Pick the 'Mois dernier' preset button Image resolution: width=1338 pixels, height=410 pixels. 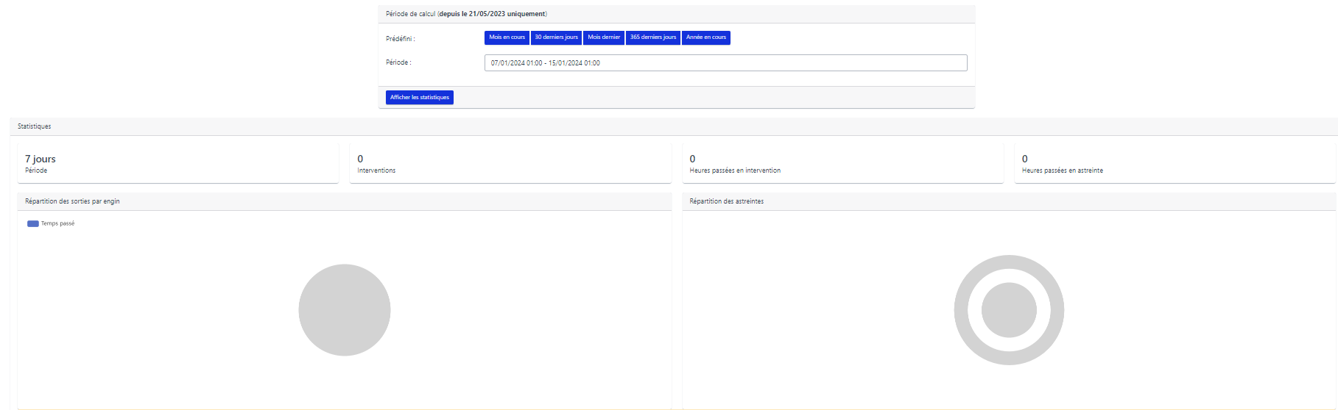point(604,37)
